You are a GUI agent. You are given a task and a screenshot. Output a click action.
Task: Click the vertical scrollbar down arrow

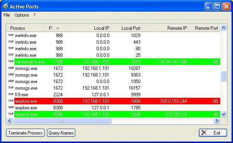[224, 114]
